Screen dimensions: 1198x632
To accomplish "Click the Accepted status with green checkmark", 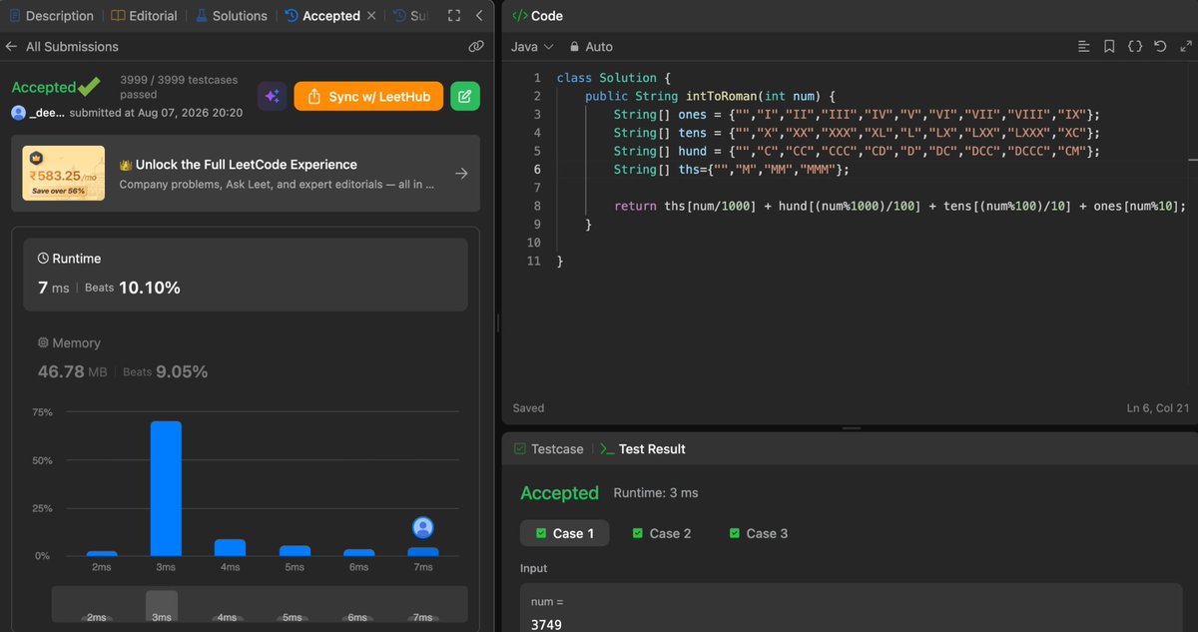I will tap(56, 87).
